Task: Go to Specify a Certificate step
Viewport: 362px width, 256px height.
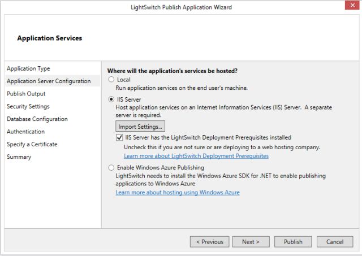Action: pyautogui.click(x=32, y=144)
